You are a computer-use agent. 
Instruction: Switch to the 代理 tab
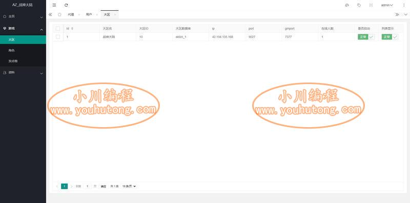coord(71,15)
